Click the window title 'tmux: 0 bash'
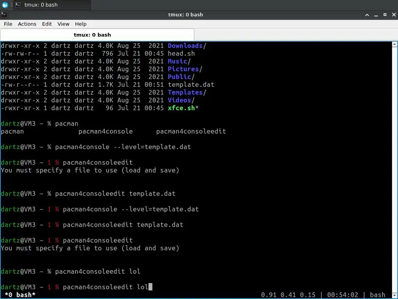 click(185, 15)
